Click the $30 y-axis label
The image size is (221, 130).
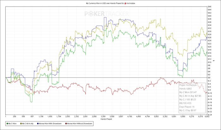pos(210,31)
